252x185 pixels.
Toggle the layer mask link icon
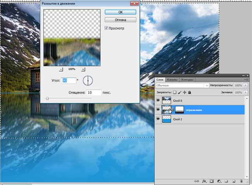click(x=173, y=110)
